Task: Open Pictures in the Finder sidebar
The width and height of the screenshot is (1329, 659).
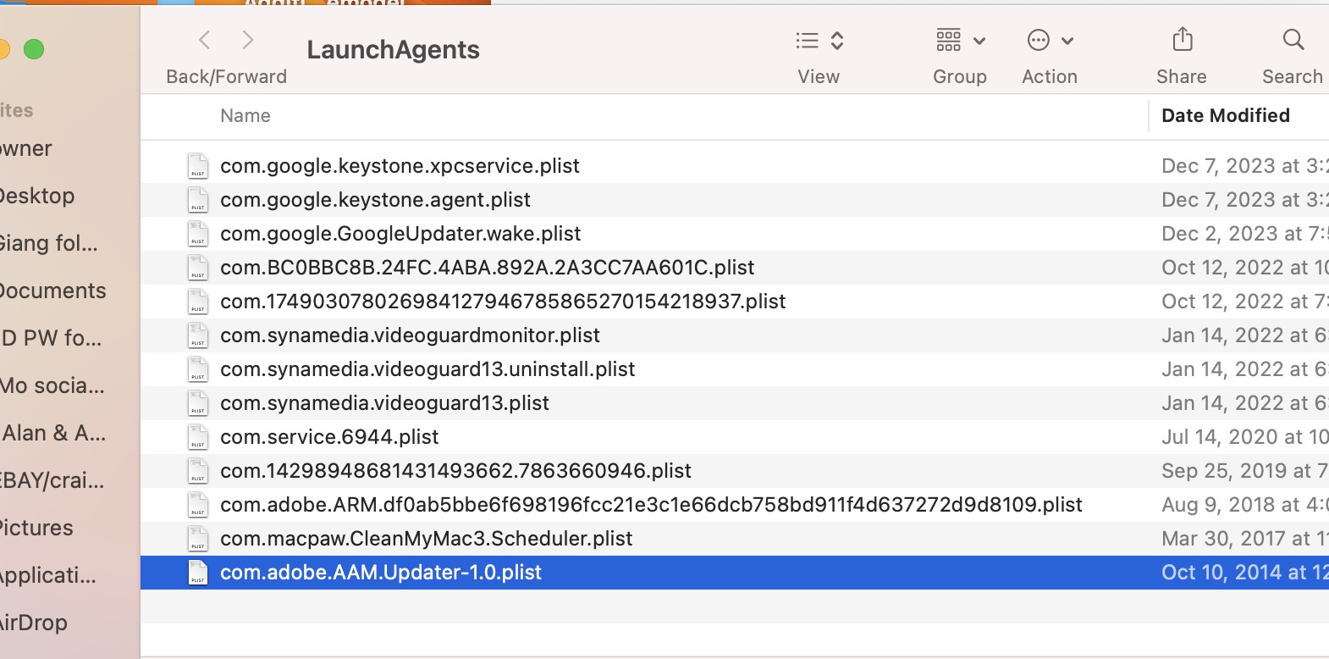Action: click(37, 529)
